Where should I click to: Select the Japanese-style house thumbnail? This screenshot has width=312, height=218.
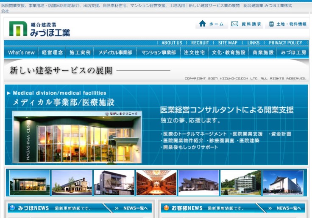198,183
